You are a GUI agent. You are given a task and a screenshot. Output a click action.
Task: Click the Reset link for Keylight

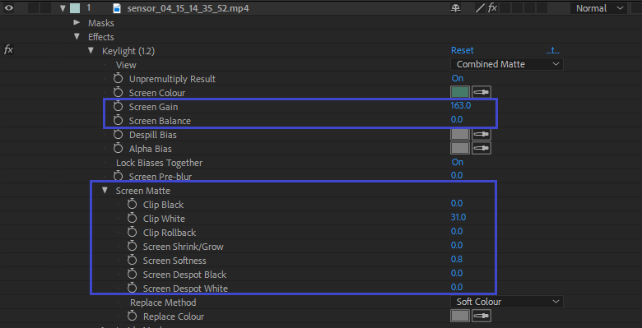point(463,50)
